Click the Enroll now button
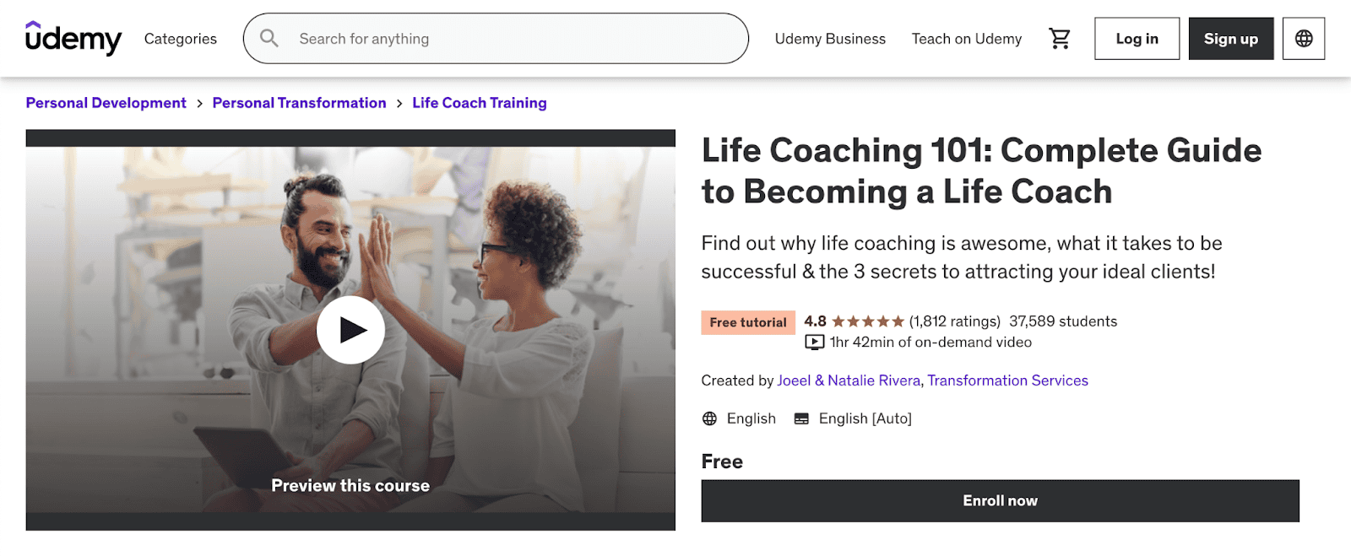The image size is (1351, 556). point(1000,500)
